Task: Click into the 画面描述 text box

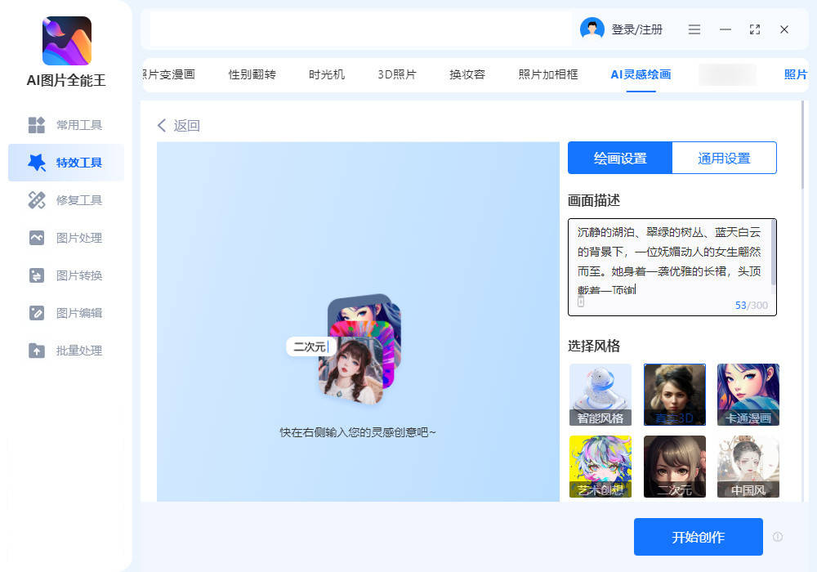Action: coord(668,261)
